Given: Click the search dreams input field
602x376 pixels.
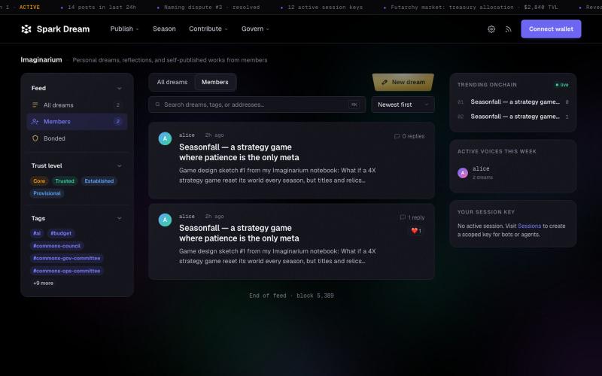Looking at the screenshot, I should [x=257, y=105].
